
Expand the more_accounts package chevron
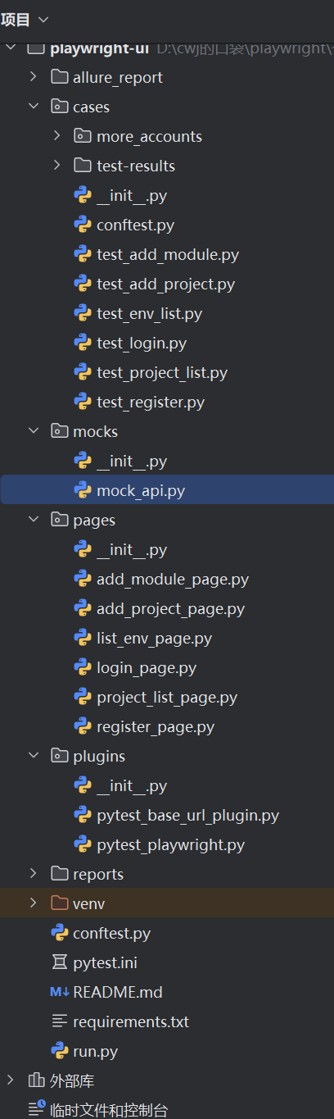56,136
